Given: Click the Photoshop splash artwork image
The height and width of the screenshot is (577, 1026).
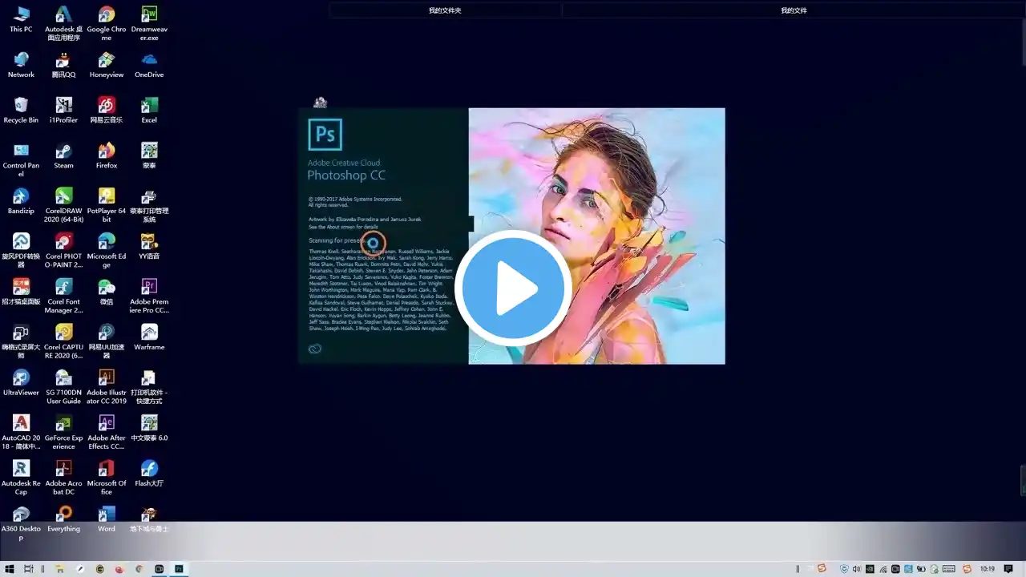Looking at the screenshot, I should tap(596, 236).
